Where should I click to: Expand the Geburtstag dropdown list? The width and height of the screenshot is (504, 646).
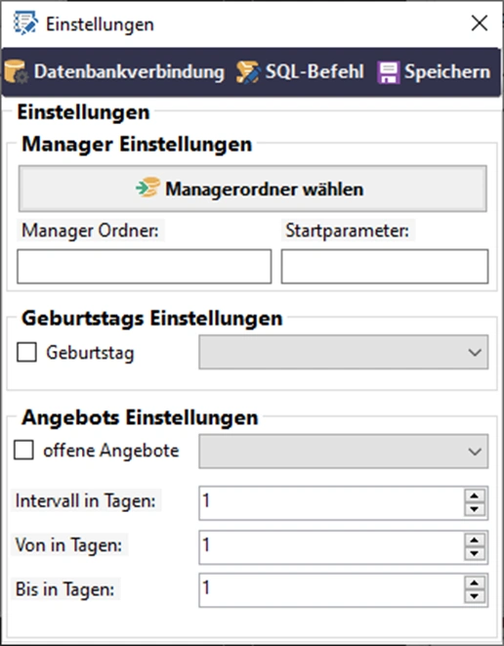coord(344,352)
